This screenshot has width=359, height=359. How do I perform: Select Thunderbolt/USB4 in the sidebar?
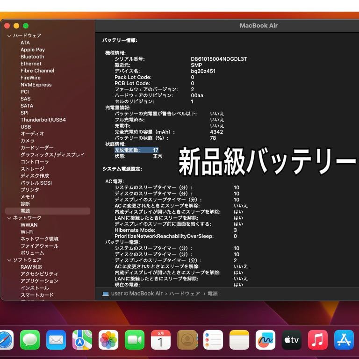click(43, 120)
